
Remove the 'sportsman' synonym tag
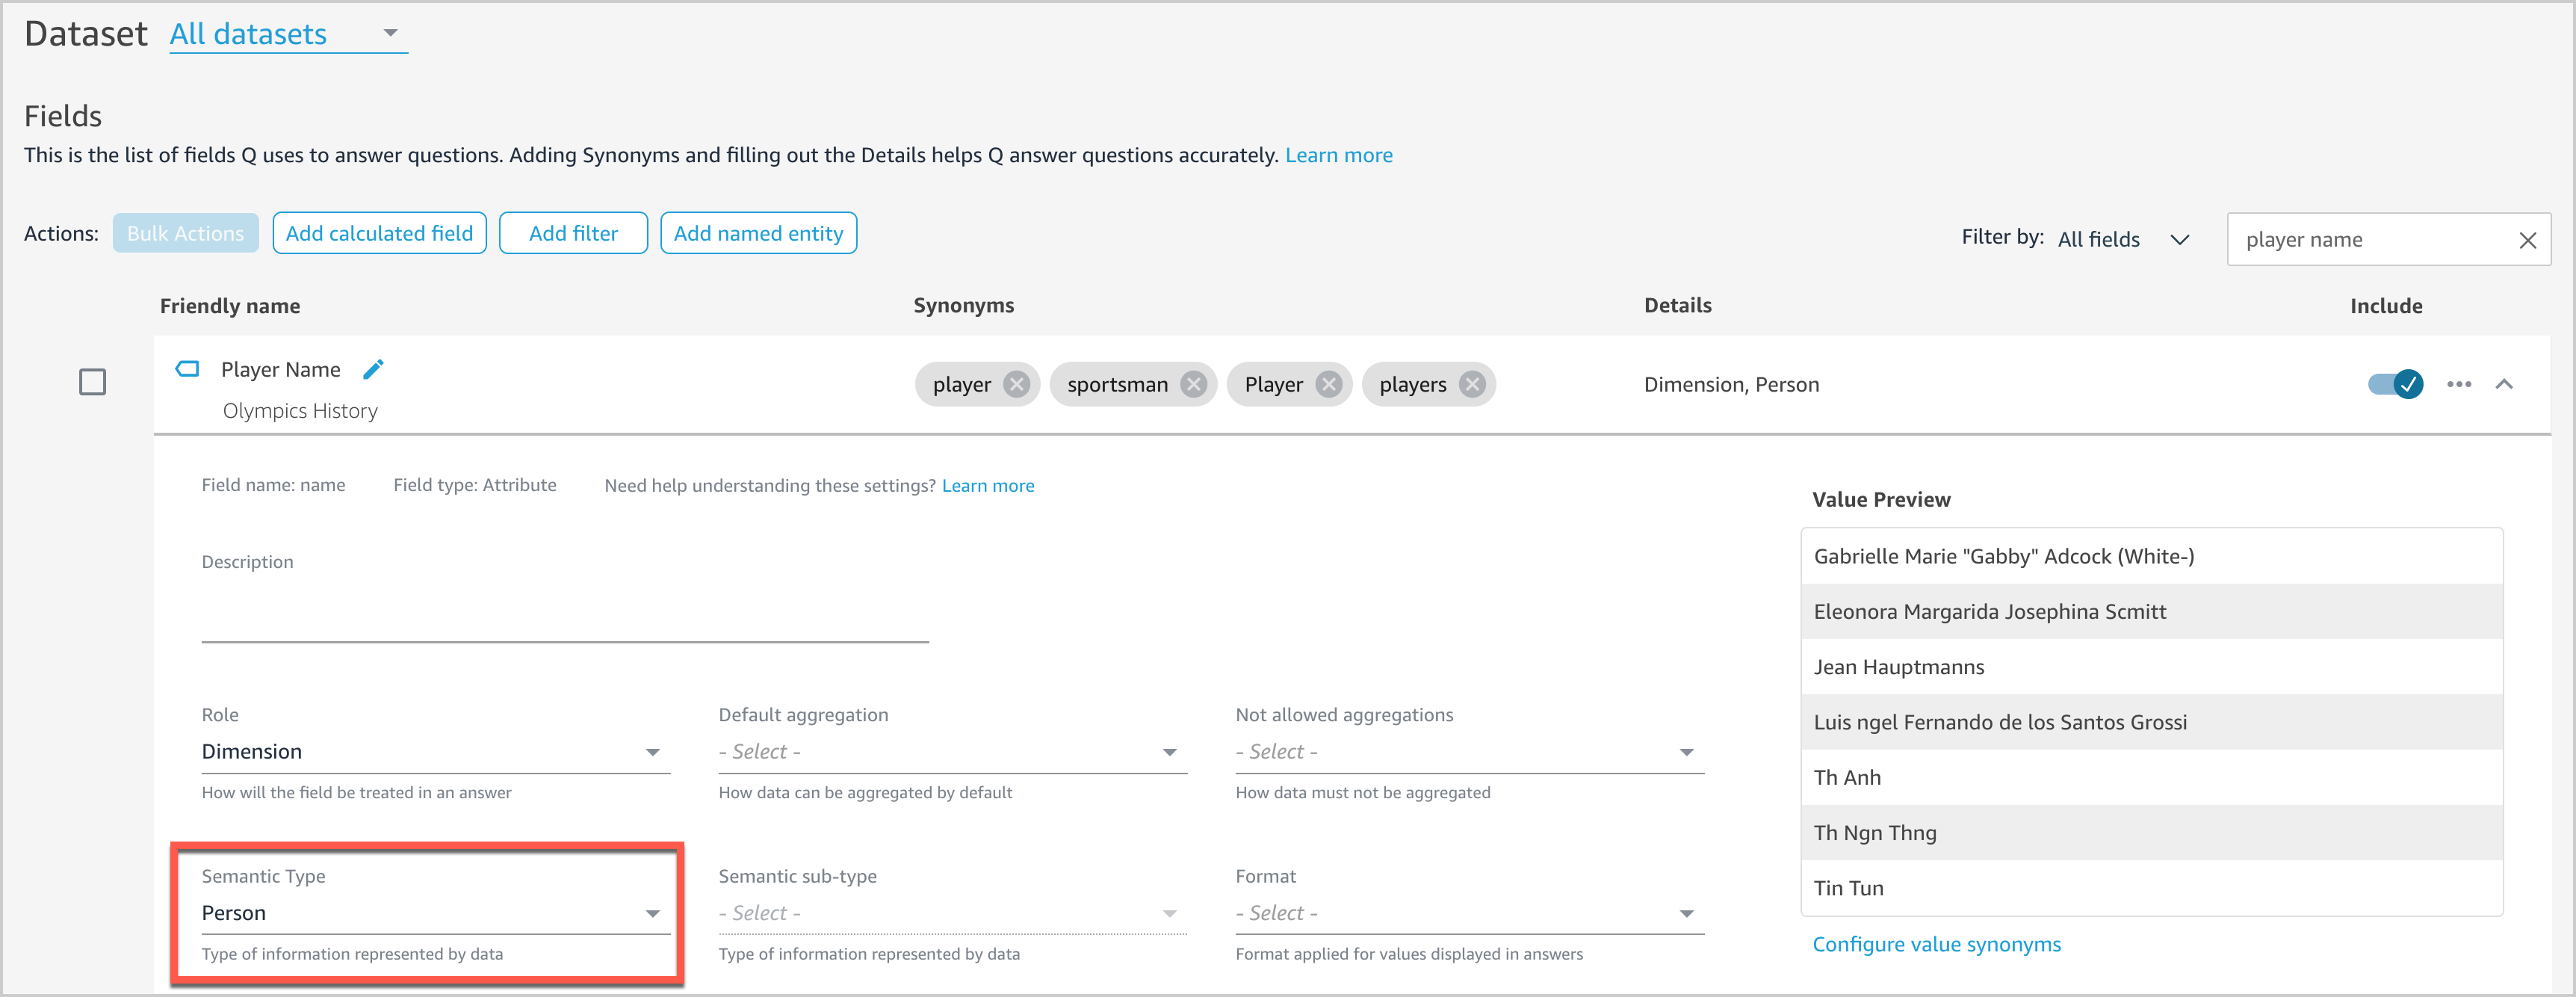1193,385
